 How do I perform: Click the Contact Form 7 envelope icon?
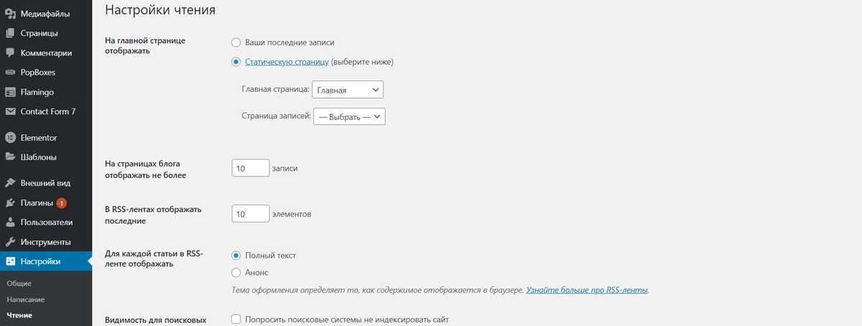pos(10,112)
